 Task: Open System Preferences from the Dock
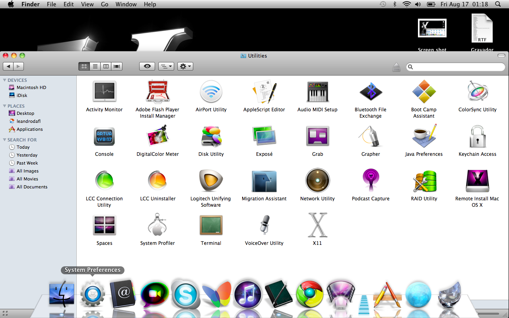click(x=93, y=294)
